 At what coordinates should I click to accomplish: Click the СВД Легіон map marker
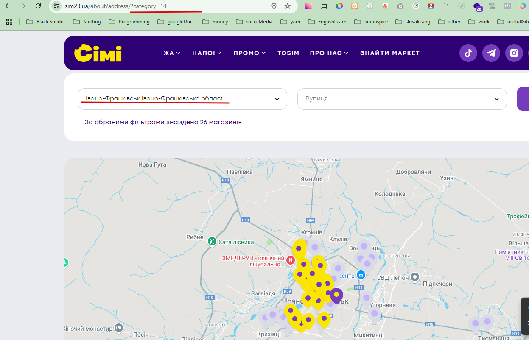point(415,277)
